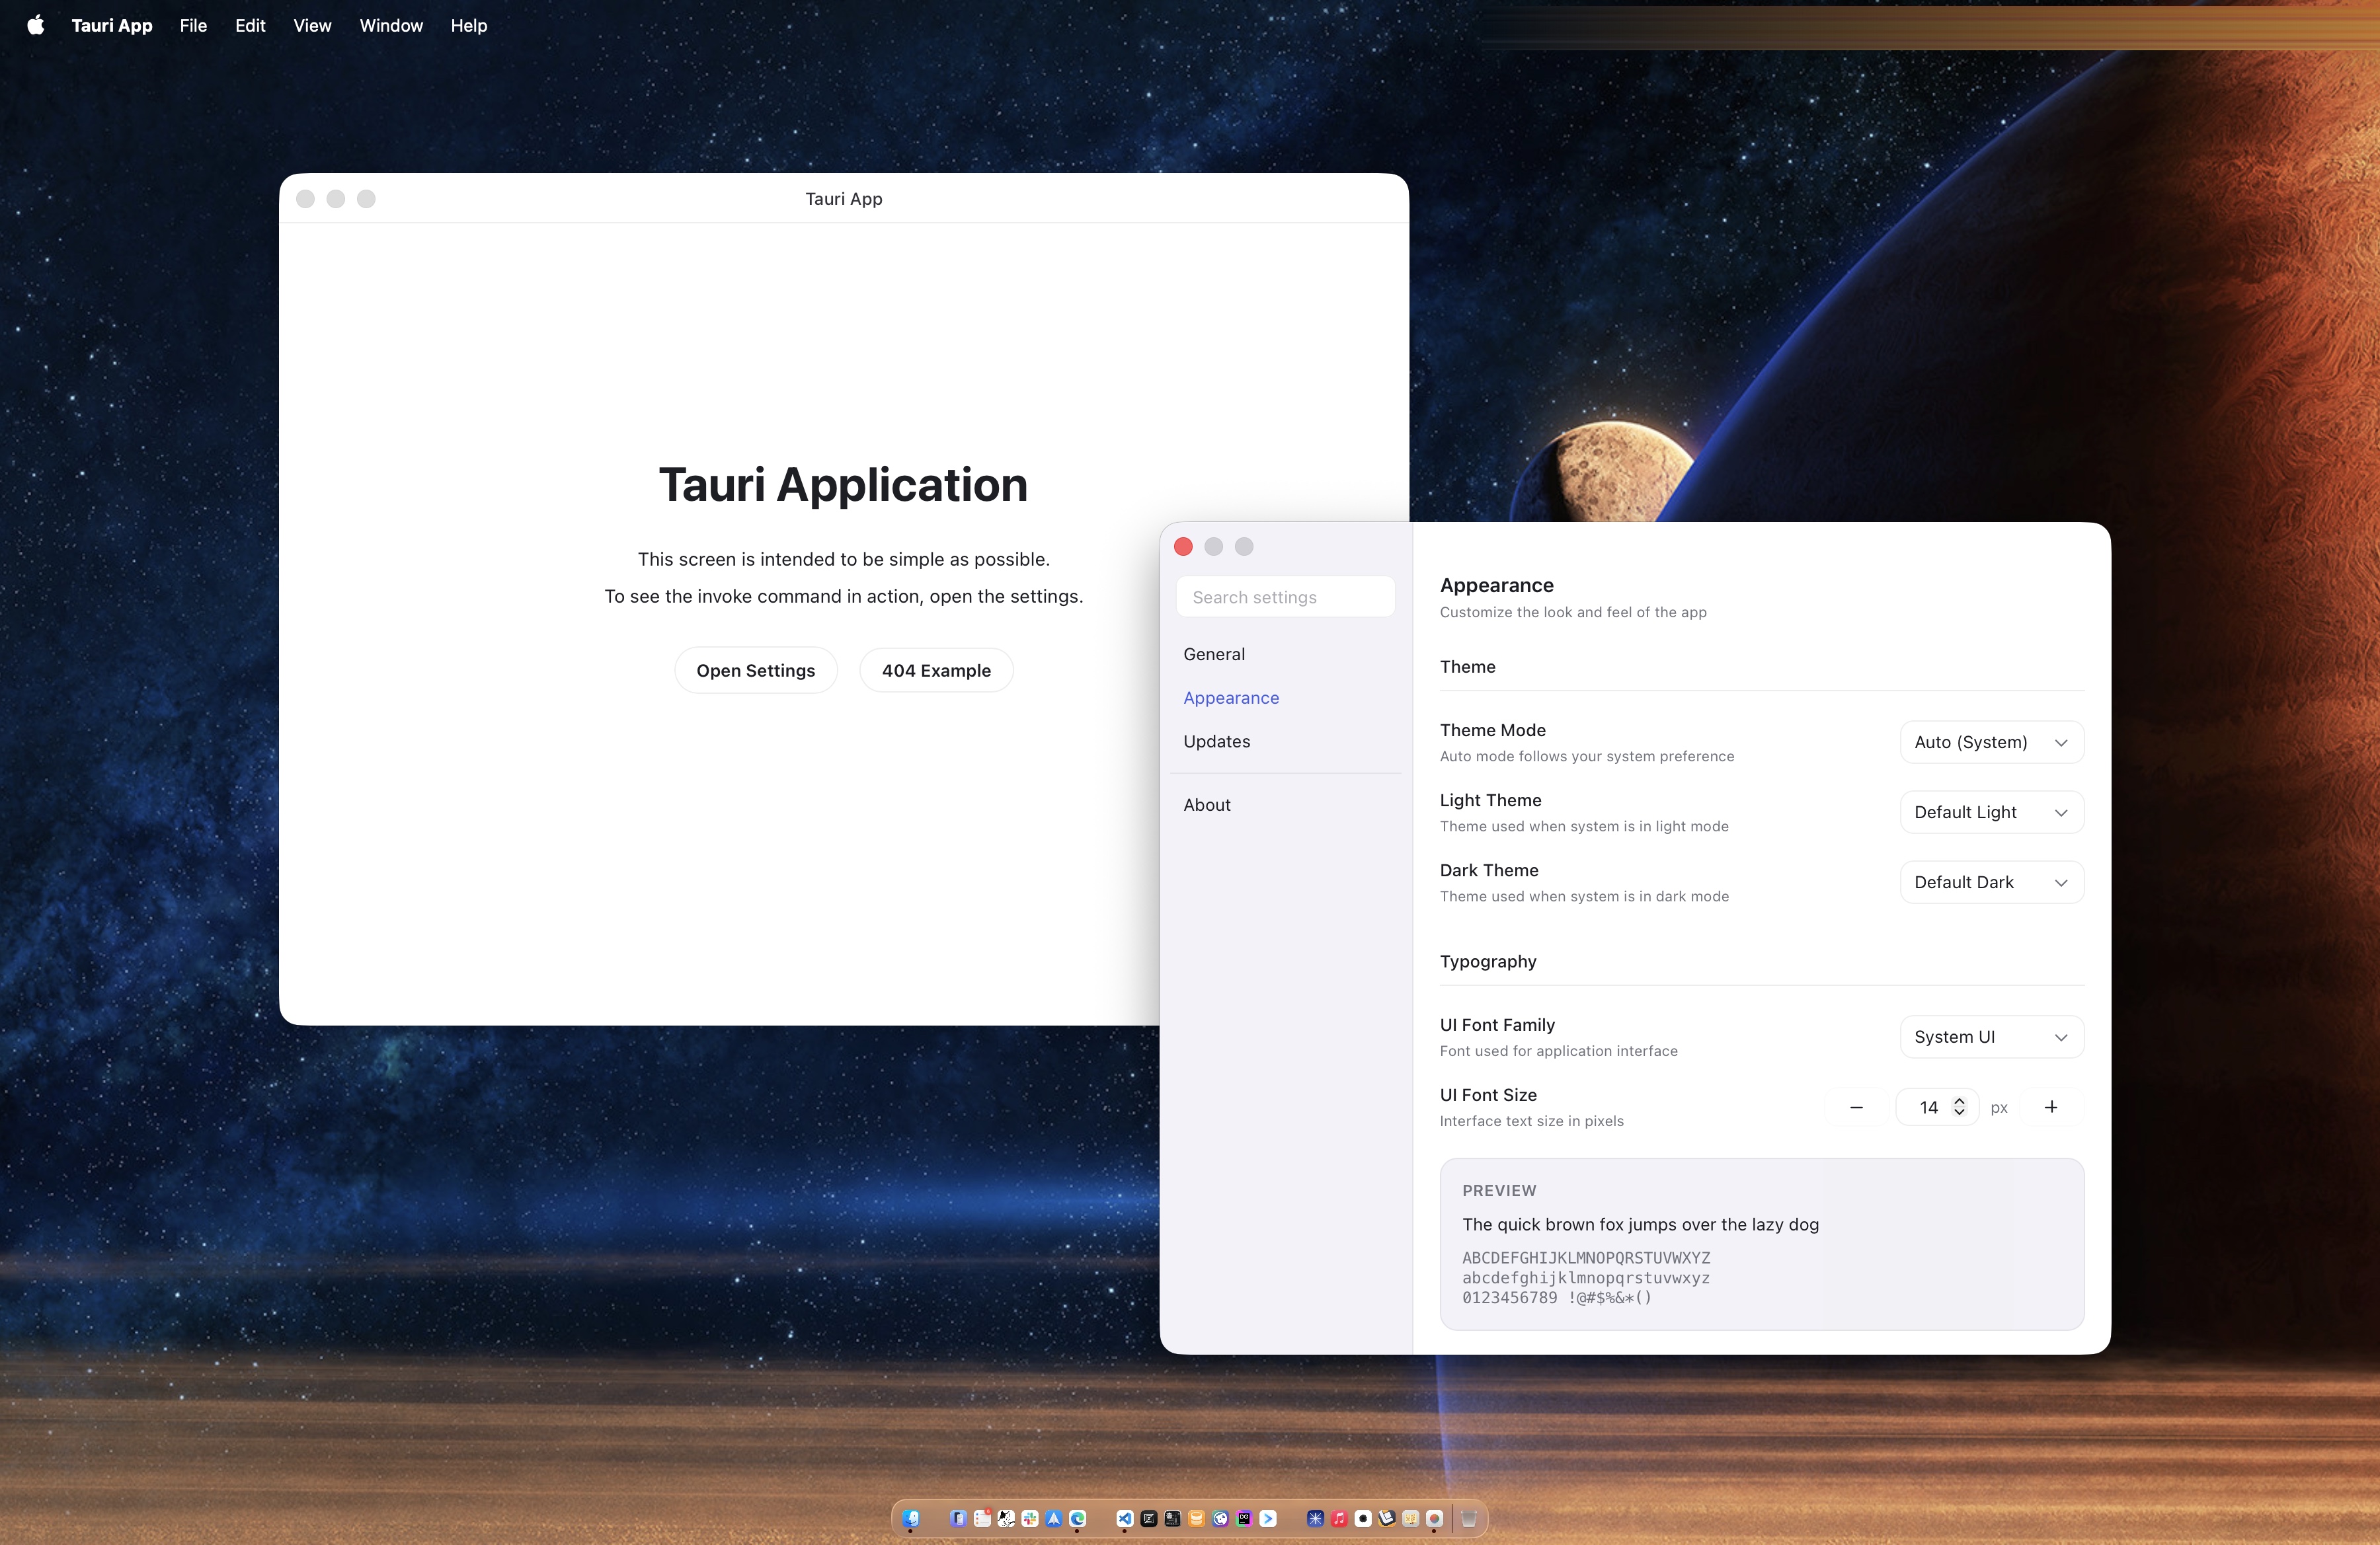Close the settings window with red button
This screenshot has width=2380, height=1545.
tap(1183, 546)
